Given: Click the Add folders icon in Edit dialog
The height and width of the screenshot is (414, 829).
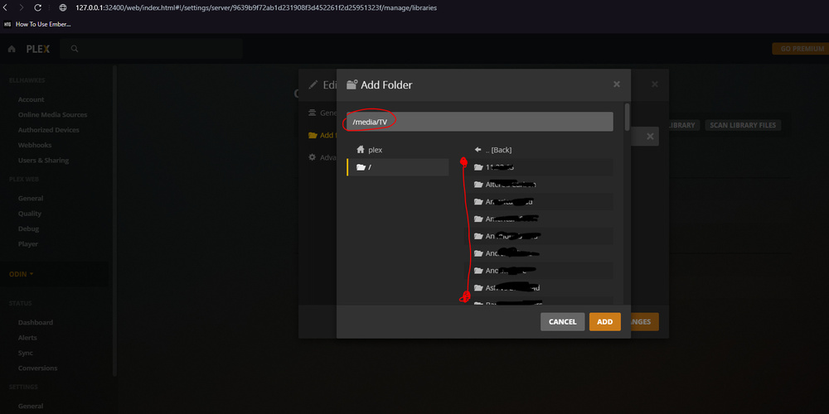Looking at the screenshot, I should 313,135.
